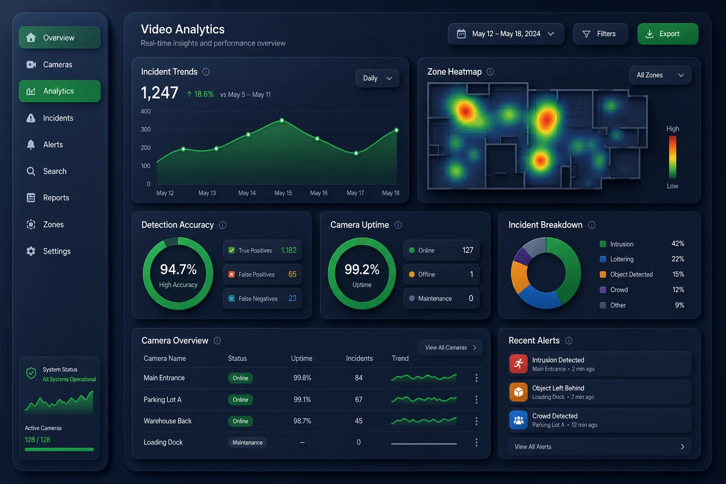
Task: Click the download icon in Export
Action: click(x=650, y=34)
